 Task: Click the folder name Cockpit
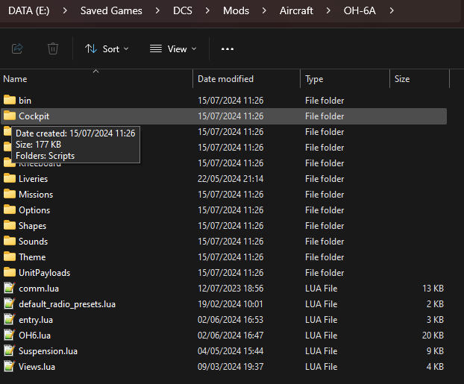(34, 116)
